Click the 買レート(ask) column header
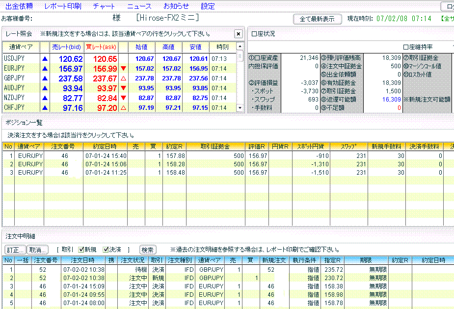 pos(101,47)
